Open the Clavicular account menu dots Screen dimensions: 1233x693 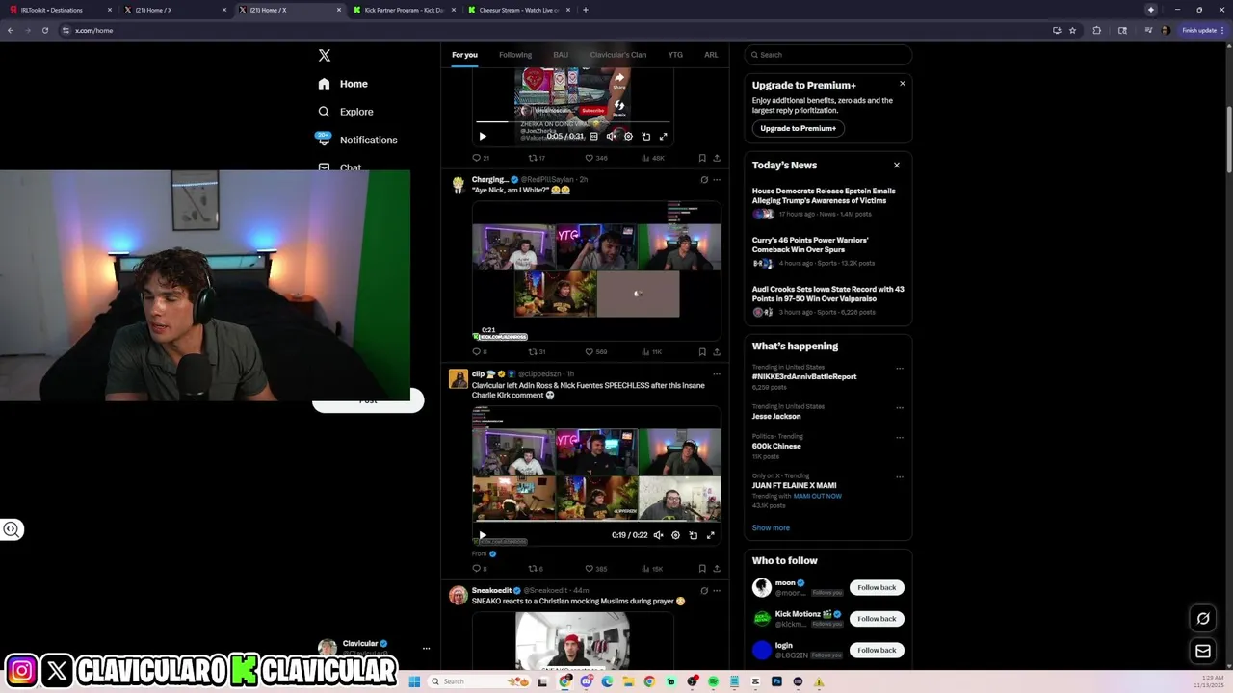(426, 649)
